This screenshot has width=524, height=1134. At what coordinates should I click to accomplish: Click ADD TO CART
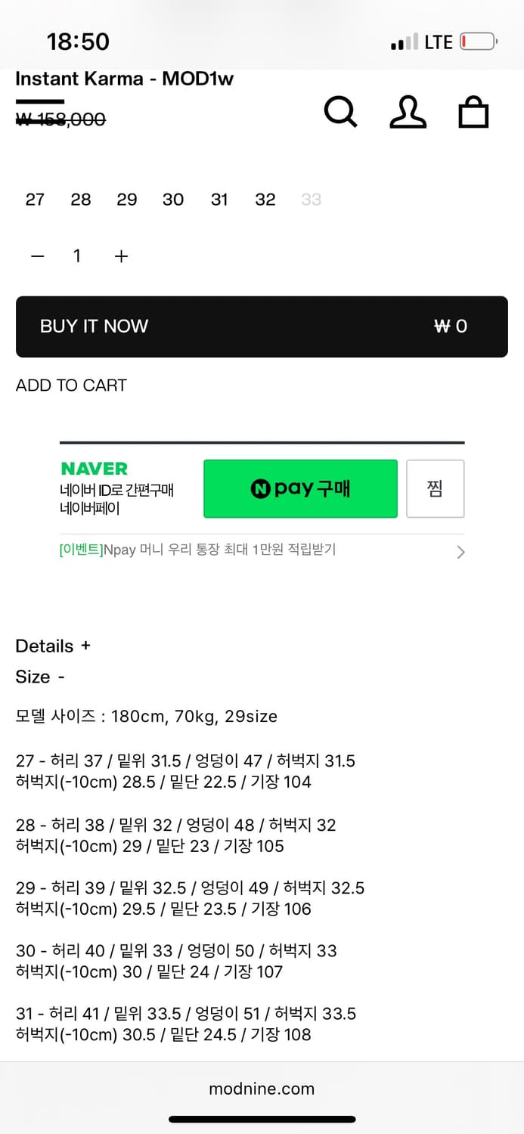(71, 386)
